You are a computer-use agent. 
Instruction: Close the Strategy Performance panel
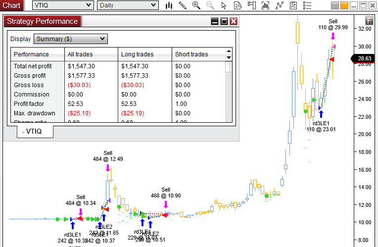(234, 21)
